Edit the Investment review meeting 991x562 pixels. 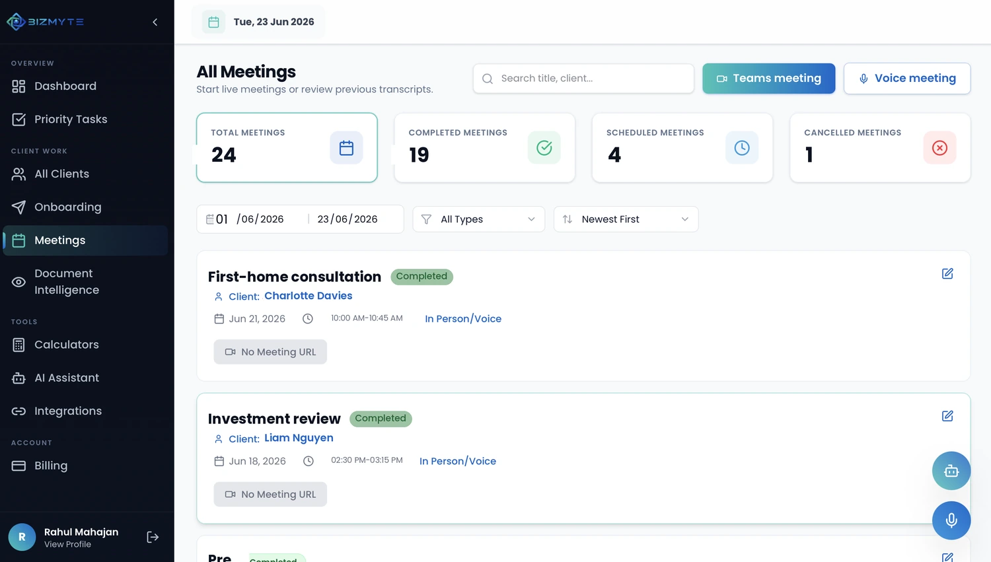947,416
